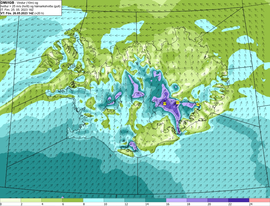The width and height of the screenshot is (270, 206).
Task: Pick the dark green 6–8 scale swatch
Action: [x=73, y=200]
